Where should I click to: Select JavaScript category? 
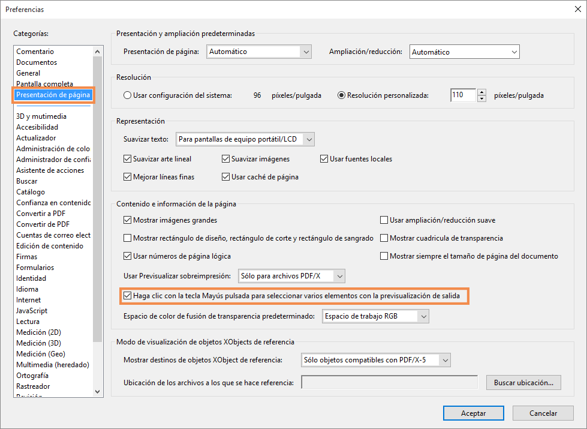(31, 311)
